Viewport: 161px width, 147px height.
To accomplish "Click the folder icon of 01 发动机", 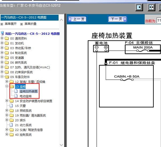I will click(x=7, y=43).
